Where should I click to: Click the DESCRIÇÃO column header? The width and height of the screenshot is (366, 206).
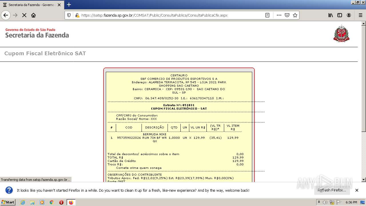(154, 128)
